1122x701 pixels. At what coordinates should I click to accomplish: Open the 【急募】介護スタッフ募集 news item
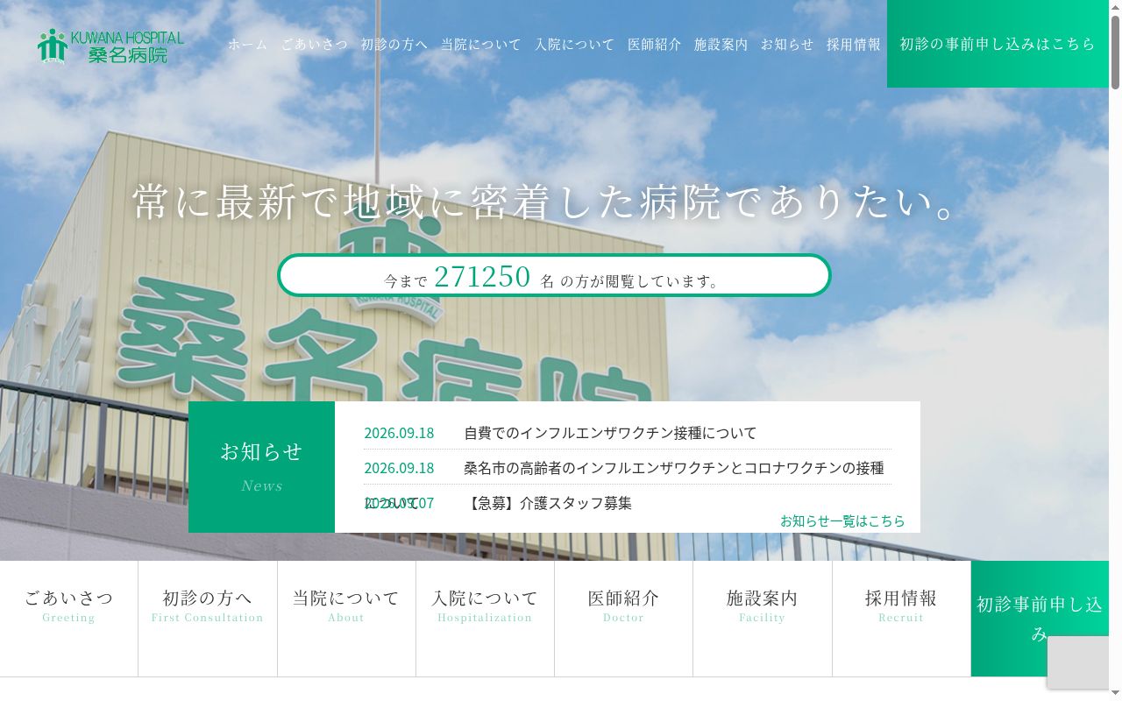[x=548, y=503]
